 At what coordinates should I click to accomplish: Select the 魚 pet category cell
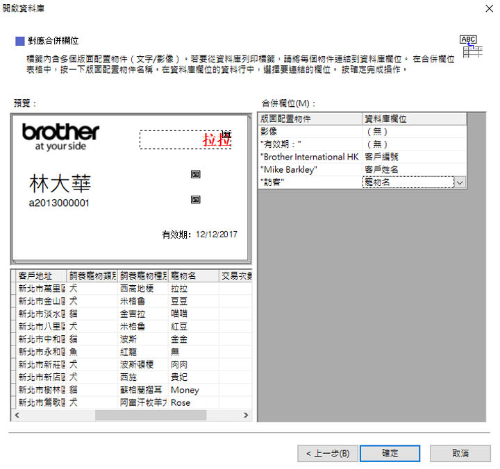(x=92, y=352)
